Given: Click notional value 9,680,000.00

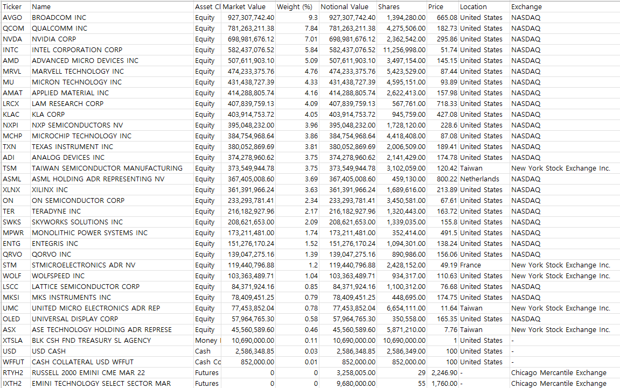Looking at the screenshot, I should [x=347, y=384].
